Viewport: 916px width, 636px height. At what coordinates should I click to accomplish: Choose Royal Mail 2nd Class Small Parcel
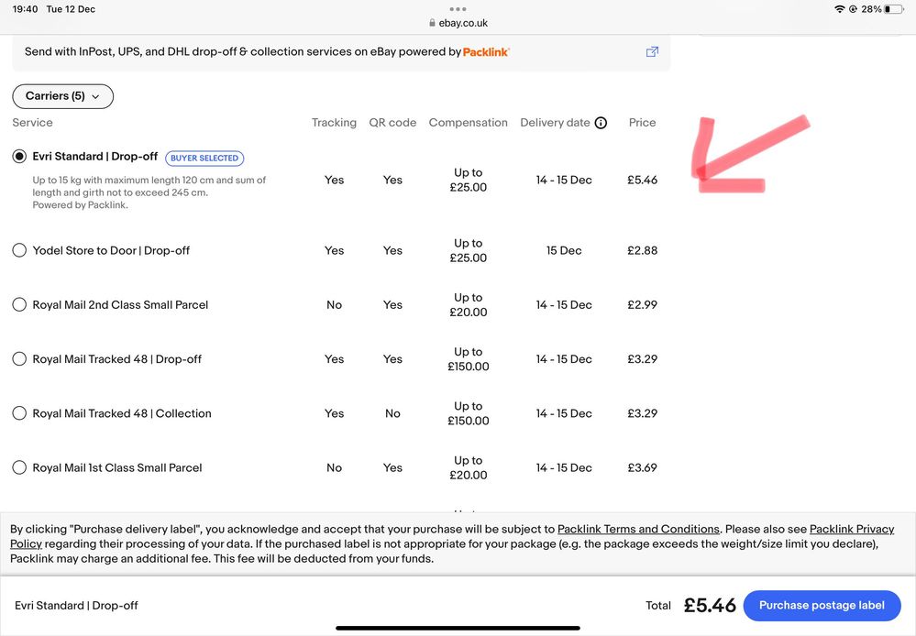coord(19,304)
